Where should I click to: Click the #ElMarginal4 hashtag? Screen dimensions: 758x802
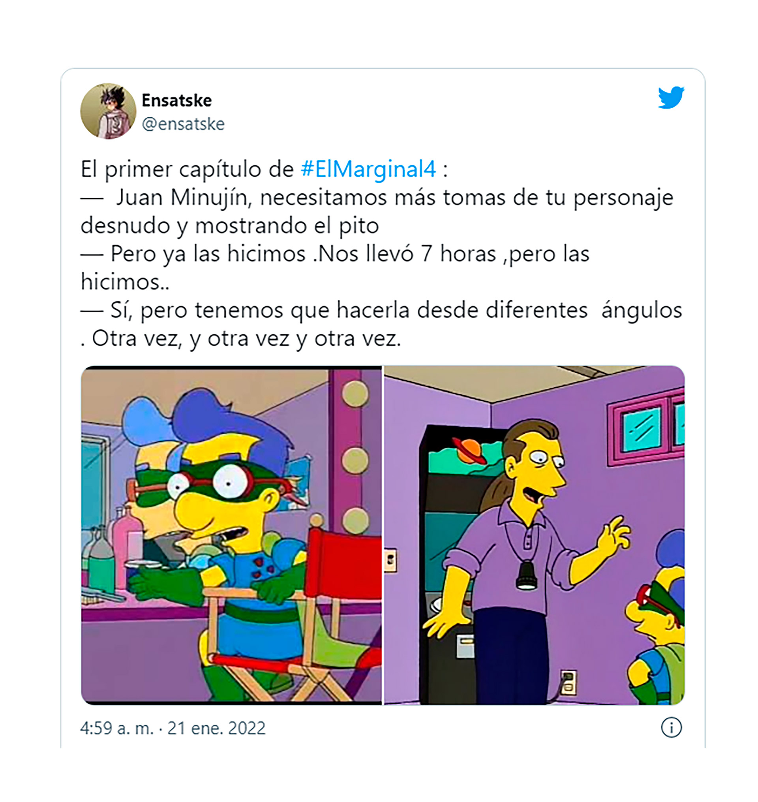coord(368,169)
